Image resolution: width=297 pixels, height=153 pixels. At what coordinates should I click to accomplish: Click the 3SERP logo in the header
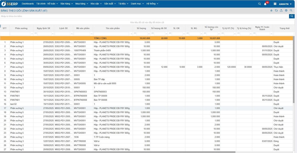(x=10, y=4)
